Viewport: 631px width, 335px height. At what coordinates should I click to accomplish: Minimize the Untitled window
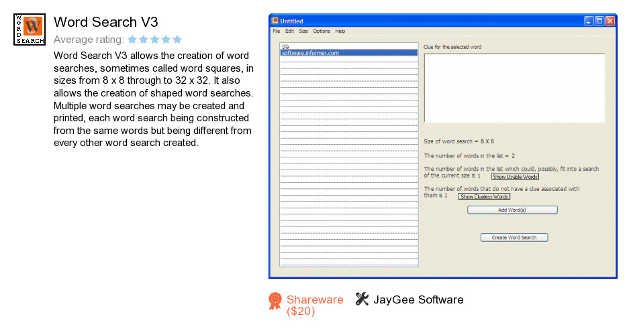click(589, 21)
